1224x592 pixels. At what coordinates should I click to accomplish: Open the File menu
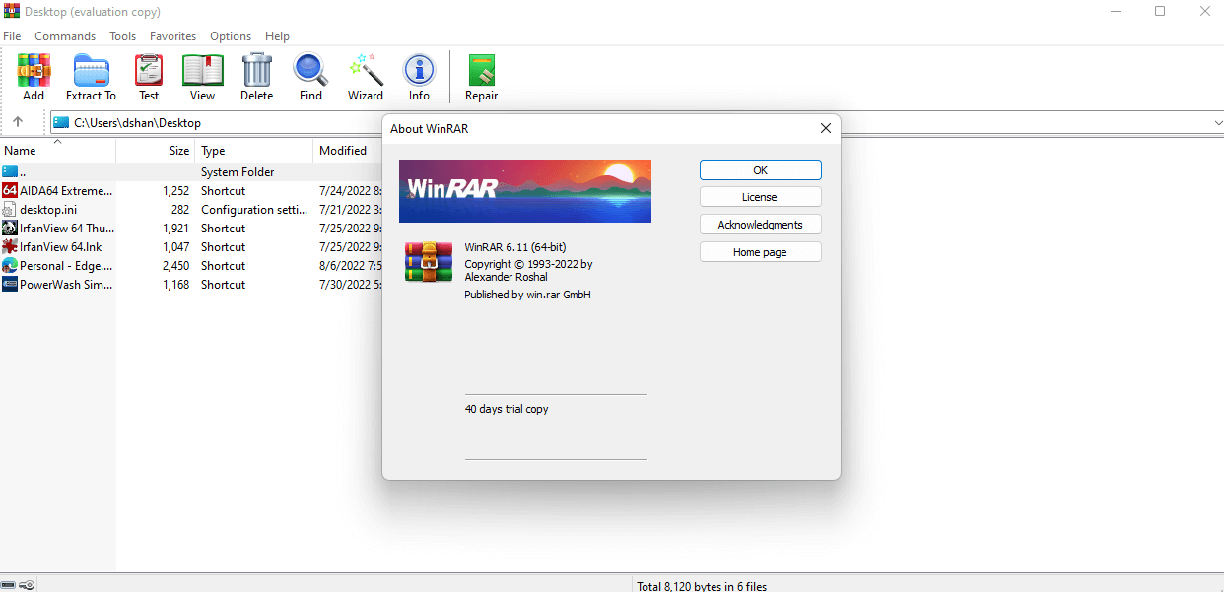tap(12, 36)
